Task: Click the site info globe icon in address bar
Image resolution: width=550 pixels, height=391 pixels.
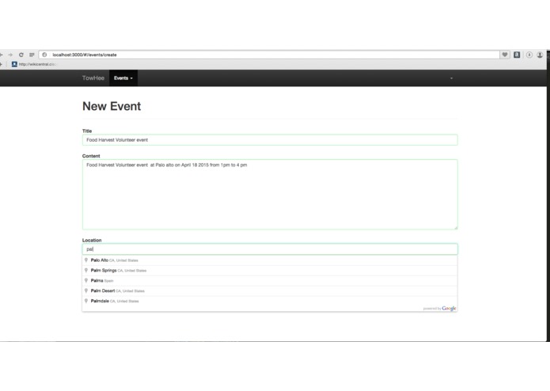Action: coord(44,55)
